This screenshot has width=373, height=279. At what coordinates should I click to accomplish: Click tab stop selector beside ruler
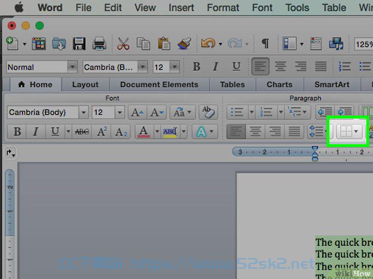10,153
